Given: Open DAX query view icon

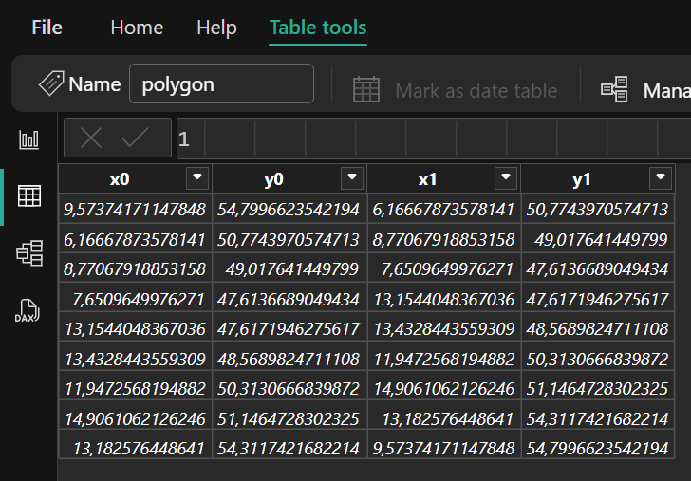Looking at the screenshot, I should [28, 310].
